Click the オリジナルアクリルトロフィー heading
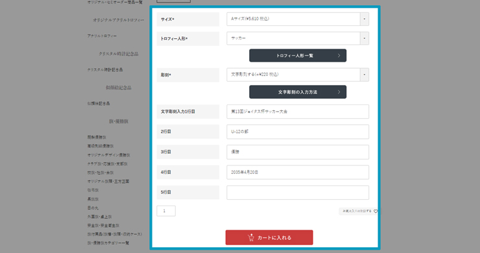The height and width of the screenshot is (253, 480). pyautogui.click(x=119, y=20)
